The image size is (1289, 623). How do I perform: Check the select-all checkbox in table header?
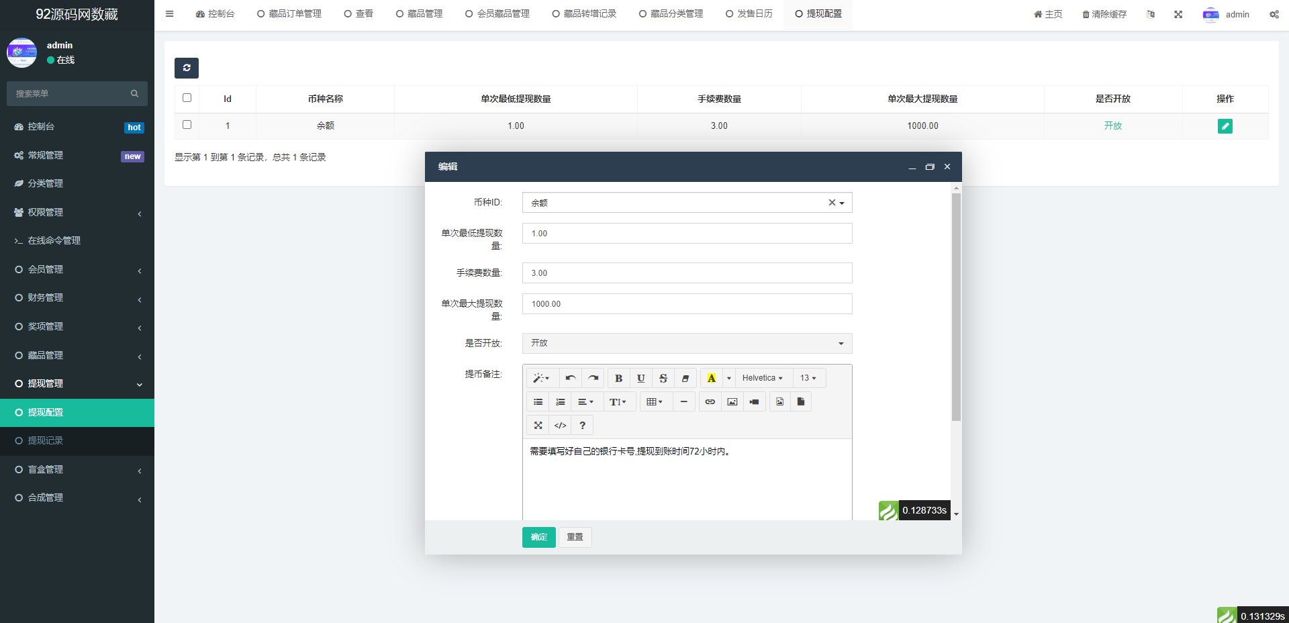pos(187,98)
